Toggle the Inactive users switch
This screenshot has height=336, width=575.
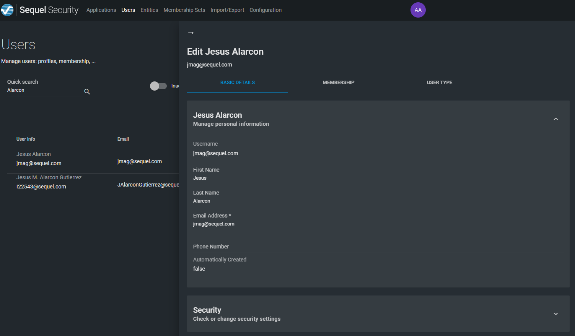click(158, 86)
